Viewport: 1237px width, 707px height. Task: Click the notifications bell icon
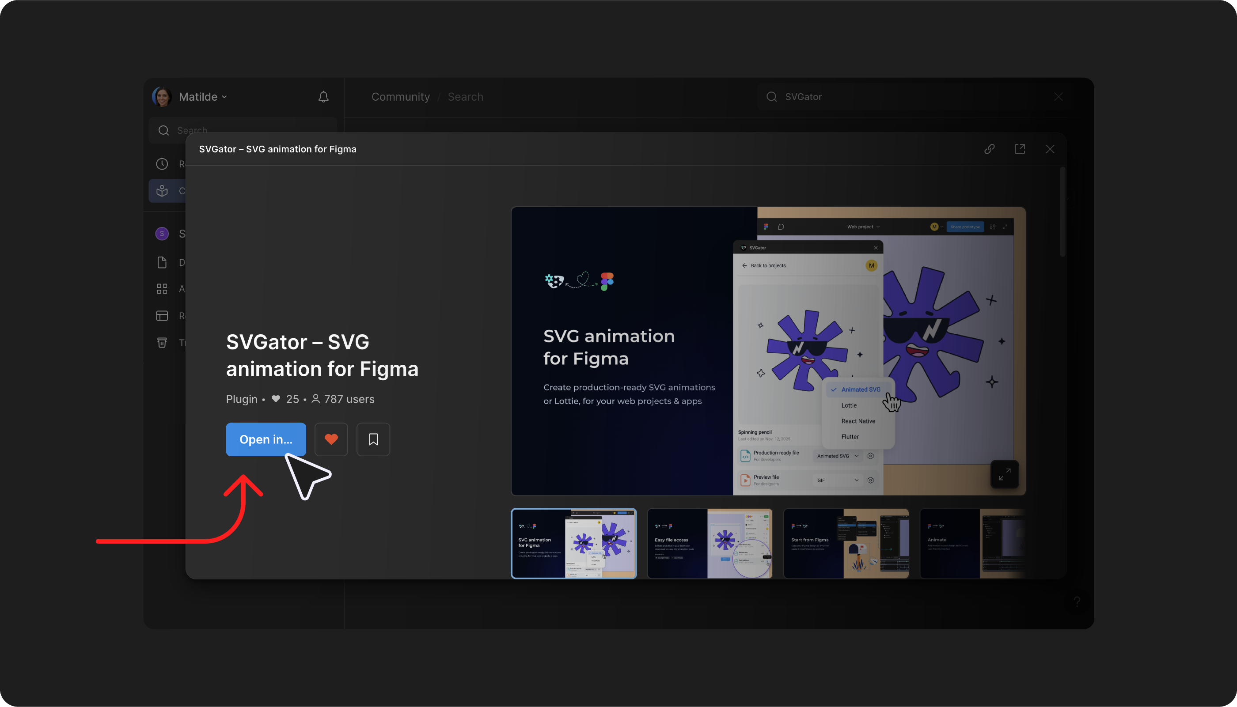(323, 97)
